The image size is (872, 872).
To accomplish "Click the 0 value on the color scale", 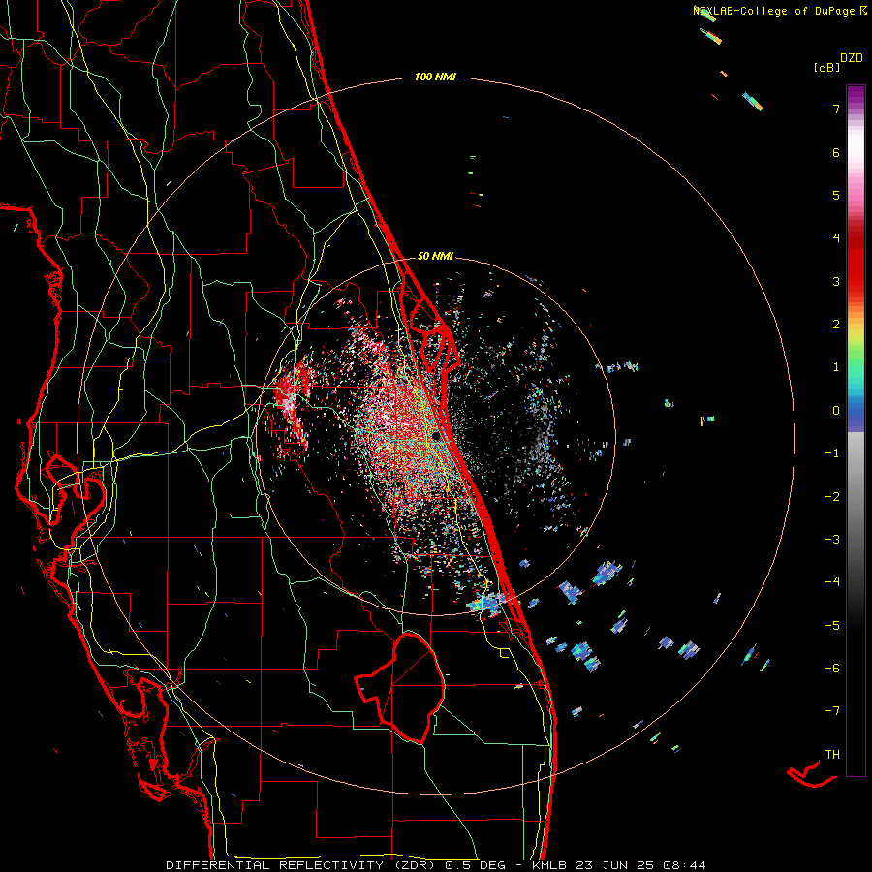I will 836,411.
